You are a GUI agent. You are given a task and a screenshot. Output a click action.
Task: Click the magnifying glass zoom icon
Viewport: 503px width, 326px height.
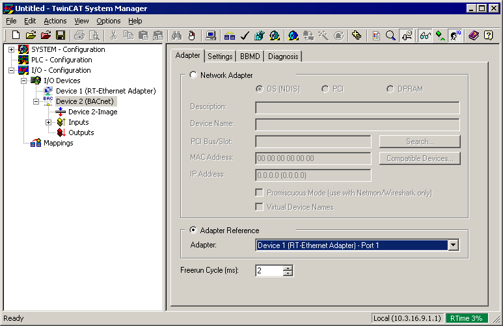tap(390, 35)
